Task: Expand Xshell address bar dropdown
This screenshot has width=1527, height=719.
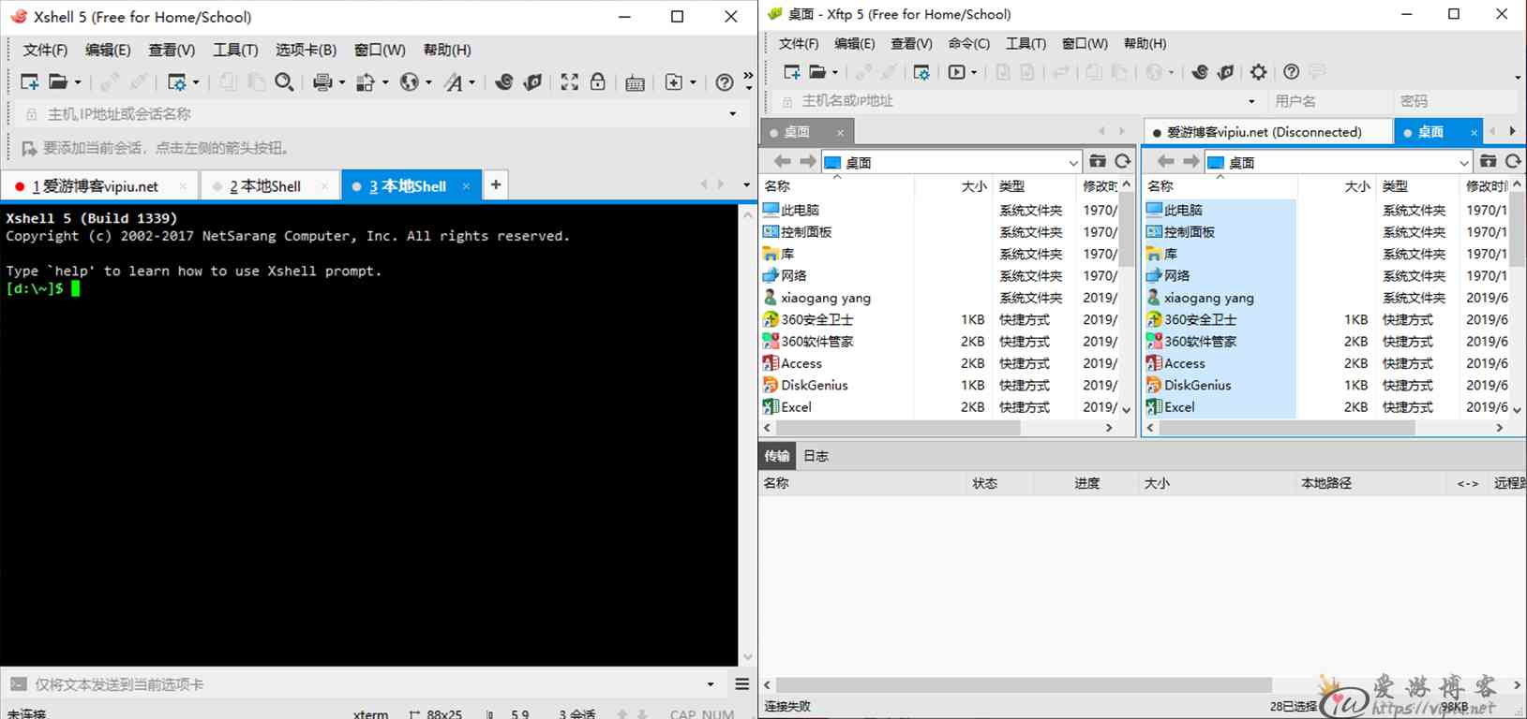Action: [x=733, y=114]
